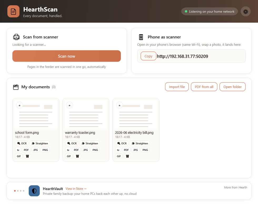Open settings with the gear icon
This screenshot has width=258, height=205.
[x=245, y=12]
